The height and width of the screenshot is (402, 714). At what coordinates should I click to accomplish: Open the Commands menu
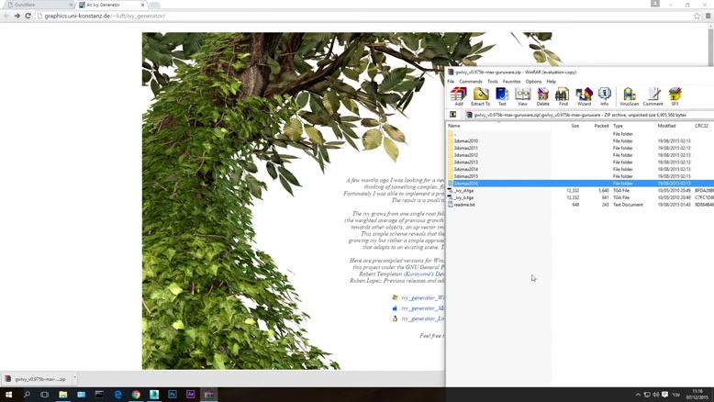pyautogui.click(x=471, y=82)
